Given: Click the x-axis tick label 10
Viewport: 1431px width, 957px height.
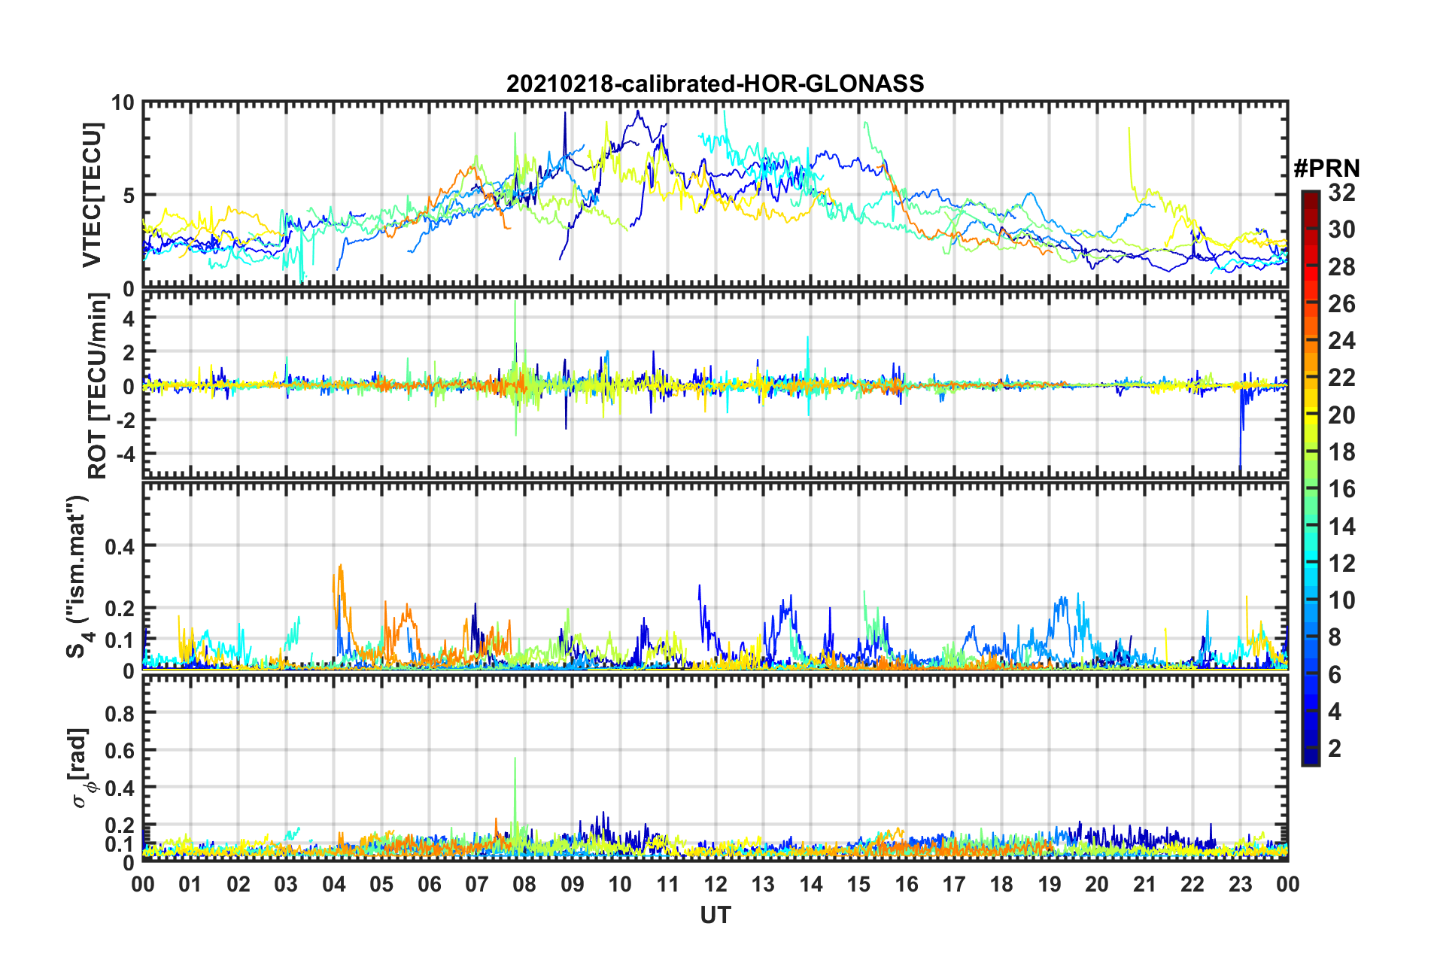Looking at the screenshot, I should [620, 884].
